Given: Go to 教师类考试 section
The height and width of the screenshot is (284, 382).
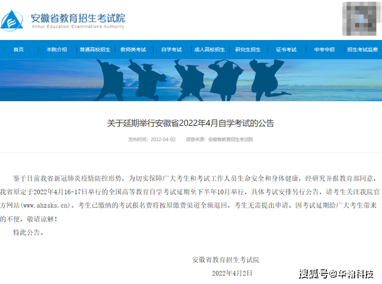Looking at the screenshot, I should coord(133,50).
